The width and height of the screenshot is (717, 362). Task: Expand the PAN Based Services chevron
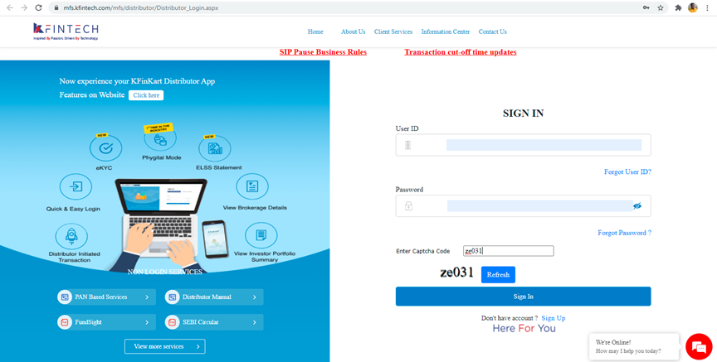coord(147,297)
